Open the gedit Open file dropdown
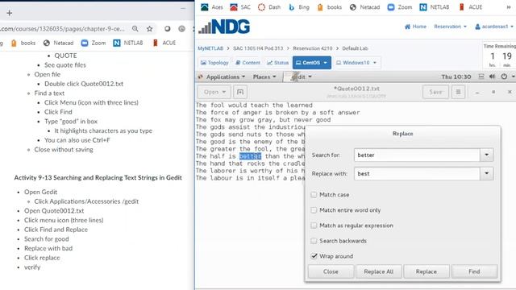 click(x=214, y=92)
